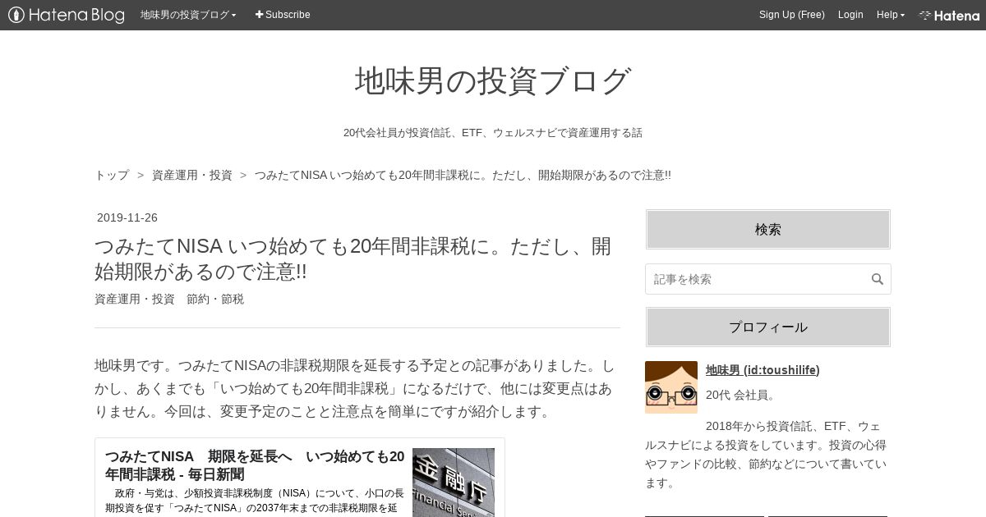The image size is (986, 517).
Task: Select blog description 20代会社員が投資信託 text
Action: [x=493, y=132]
